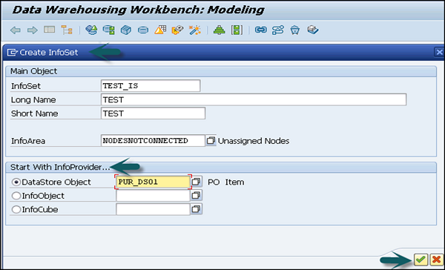Select the InfoCube radio button

[x=16, y=209]
